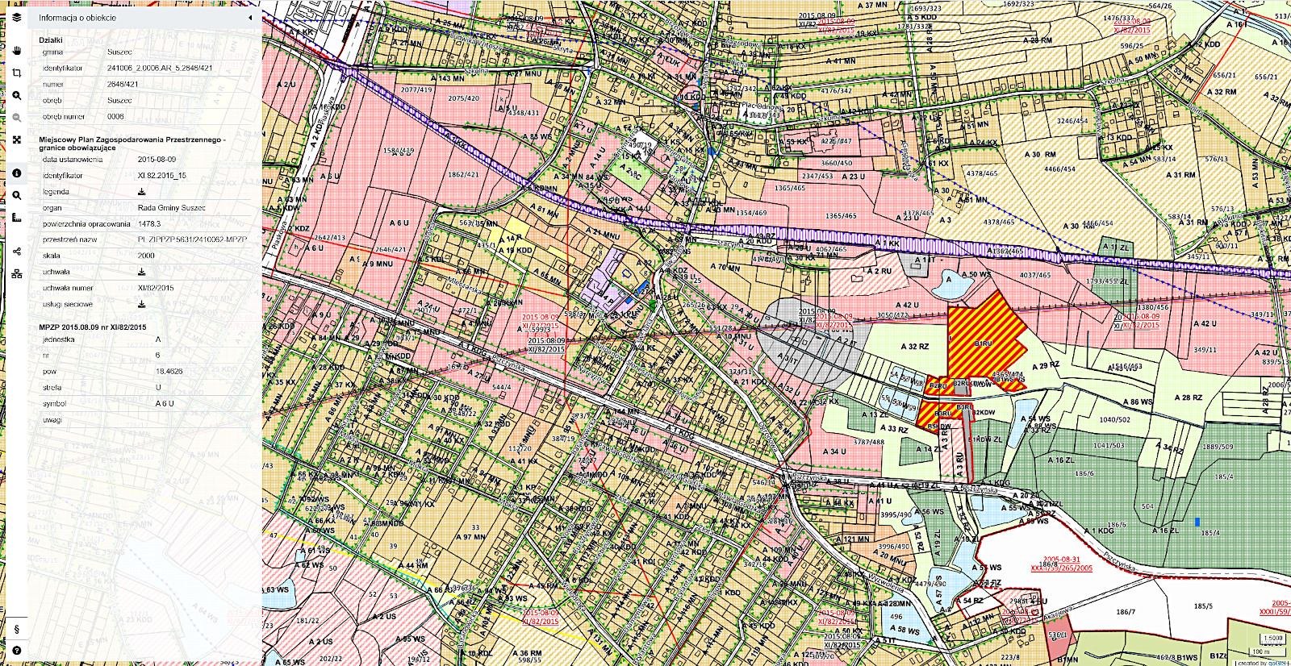
Task: Click the full extent arrows icon
Action: click(x=16, y=139)
